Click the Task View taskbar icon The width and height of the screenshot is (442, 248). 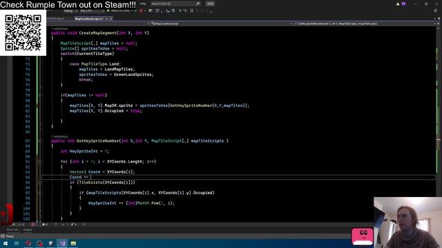17,243
